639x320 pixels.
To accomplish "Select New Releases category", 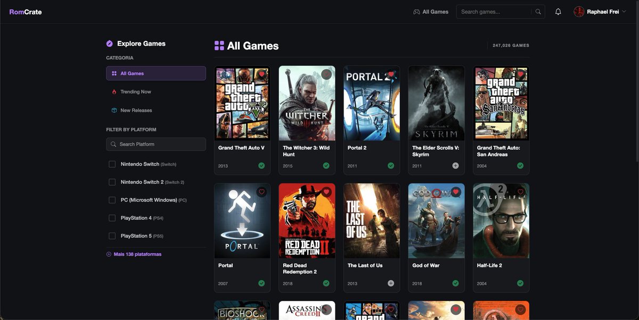I will click(x=156, y=111).
